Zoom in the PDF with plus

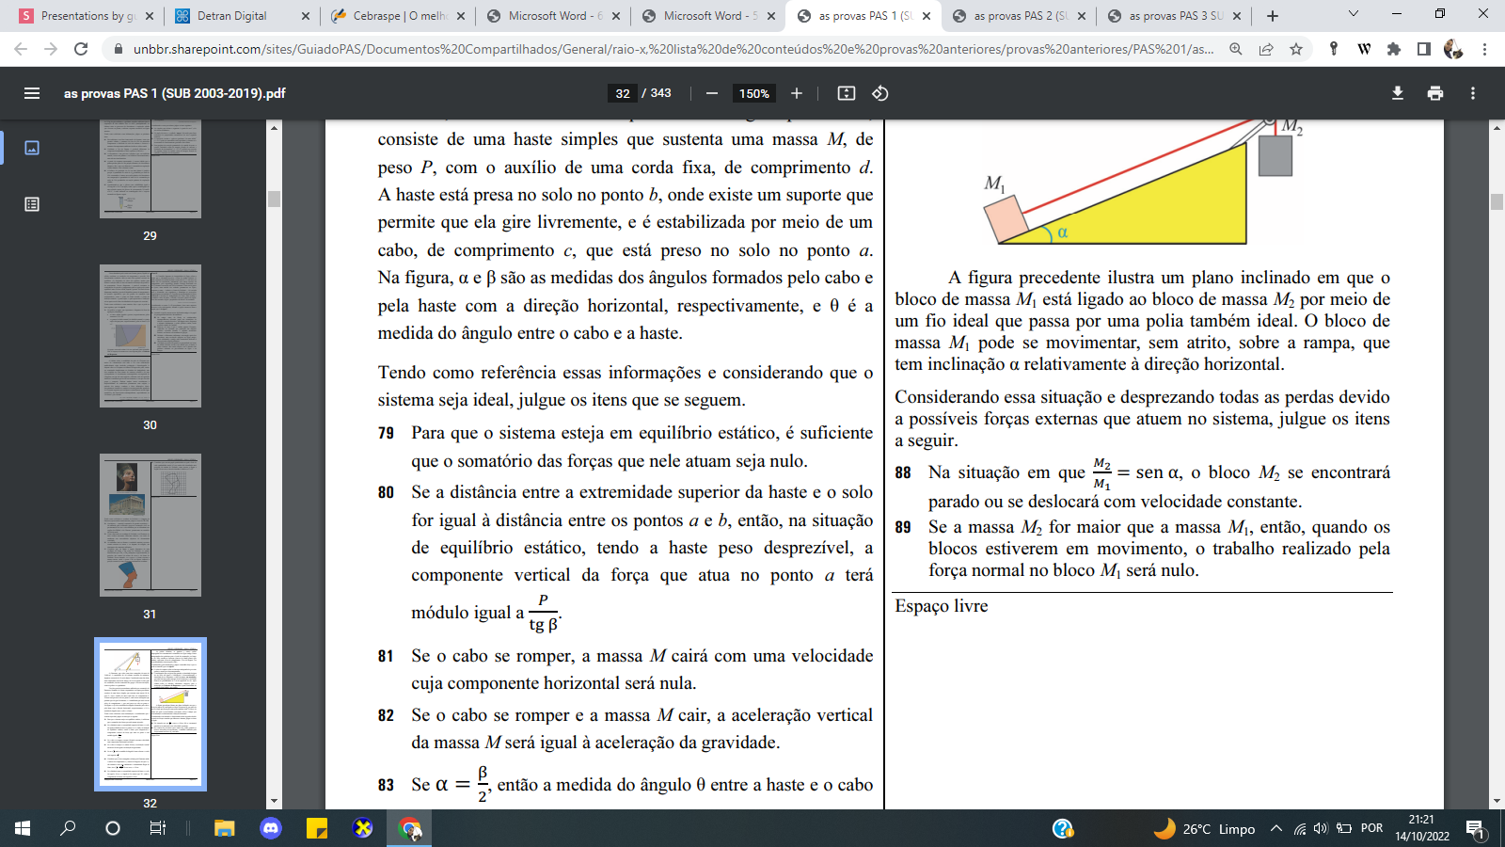click(x=797, y=93)
